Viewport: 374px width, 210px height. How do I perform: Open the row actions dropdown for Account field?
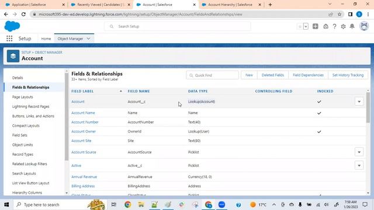[x=359, y=101]
